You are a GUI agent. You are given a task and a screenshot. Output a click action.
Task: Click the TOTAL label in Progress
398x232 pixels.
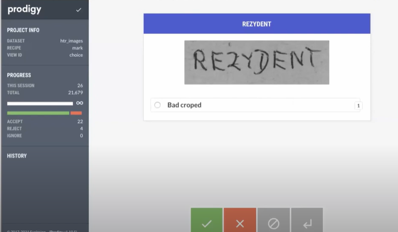click(x=13, y=93)
